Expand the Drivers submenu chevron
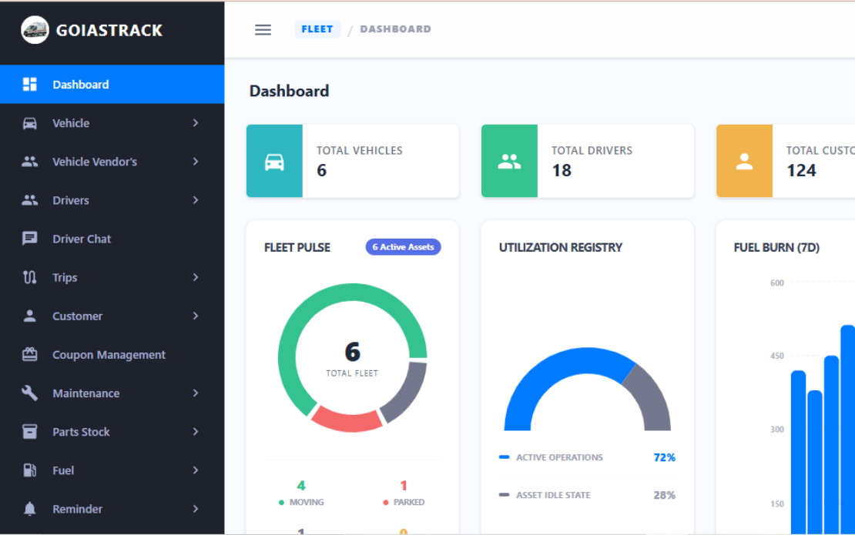The height and width of the screenshot is (535, 855). pos(195,200)
